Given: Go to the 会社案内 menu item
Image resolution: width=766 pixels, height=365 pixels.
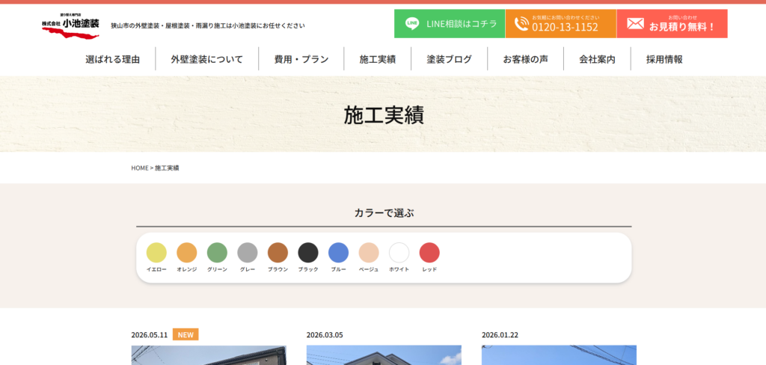Looking at the screenshot, I should point(598,59).
